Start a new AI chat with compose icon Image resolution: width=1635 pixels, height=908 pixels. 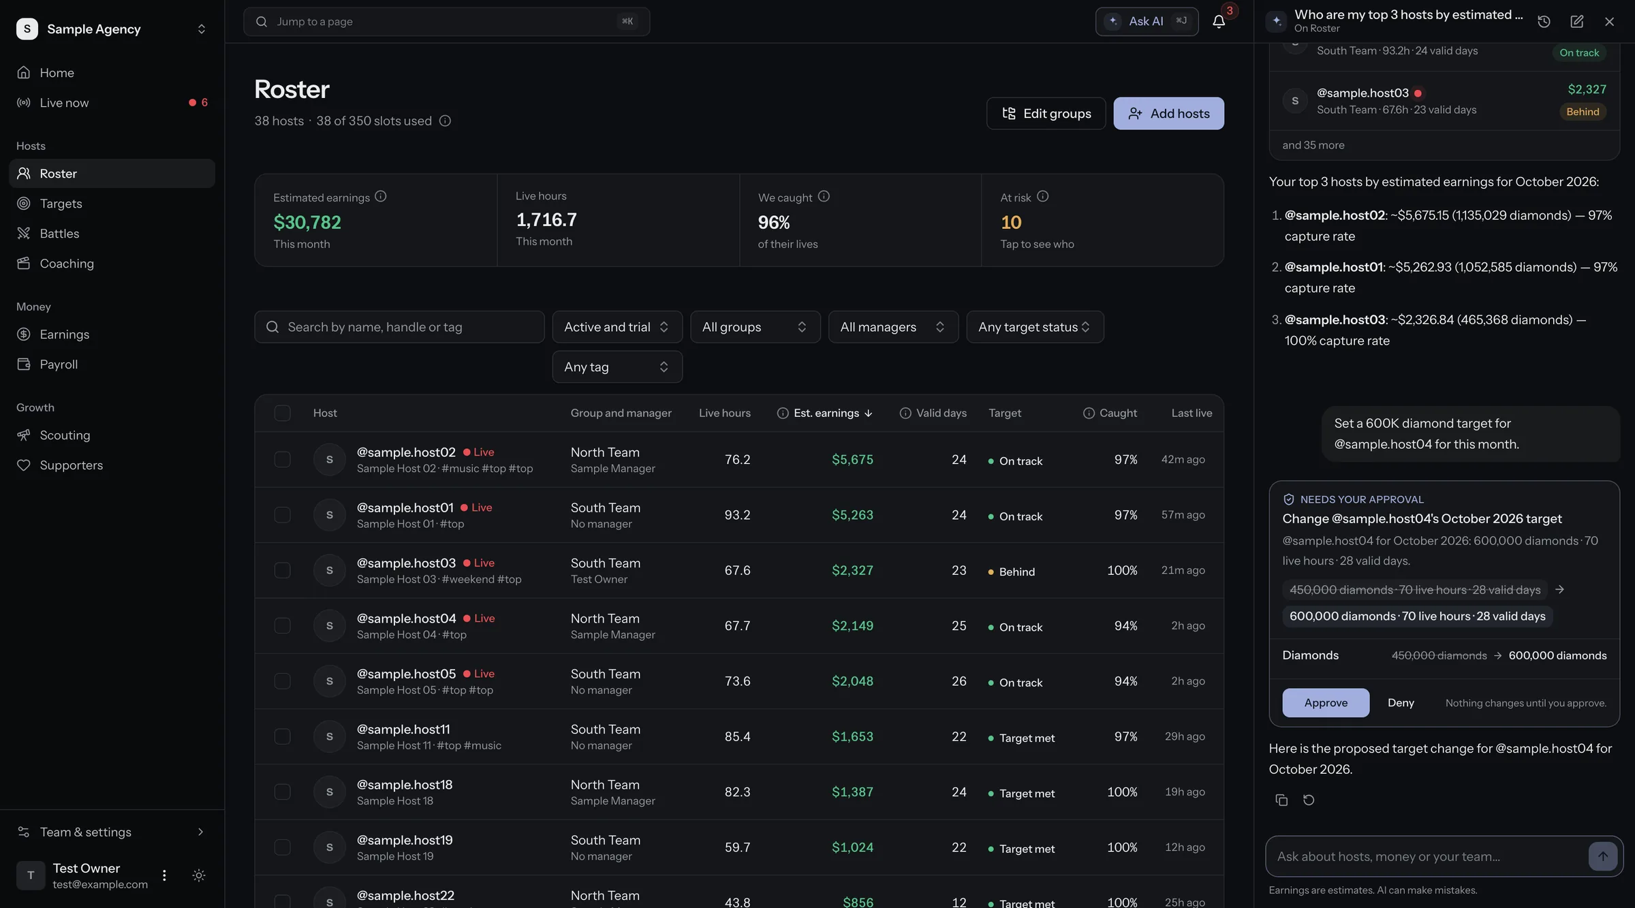point(1576,21)
